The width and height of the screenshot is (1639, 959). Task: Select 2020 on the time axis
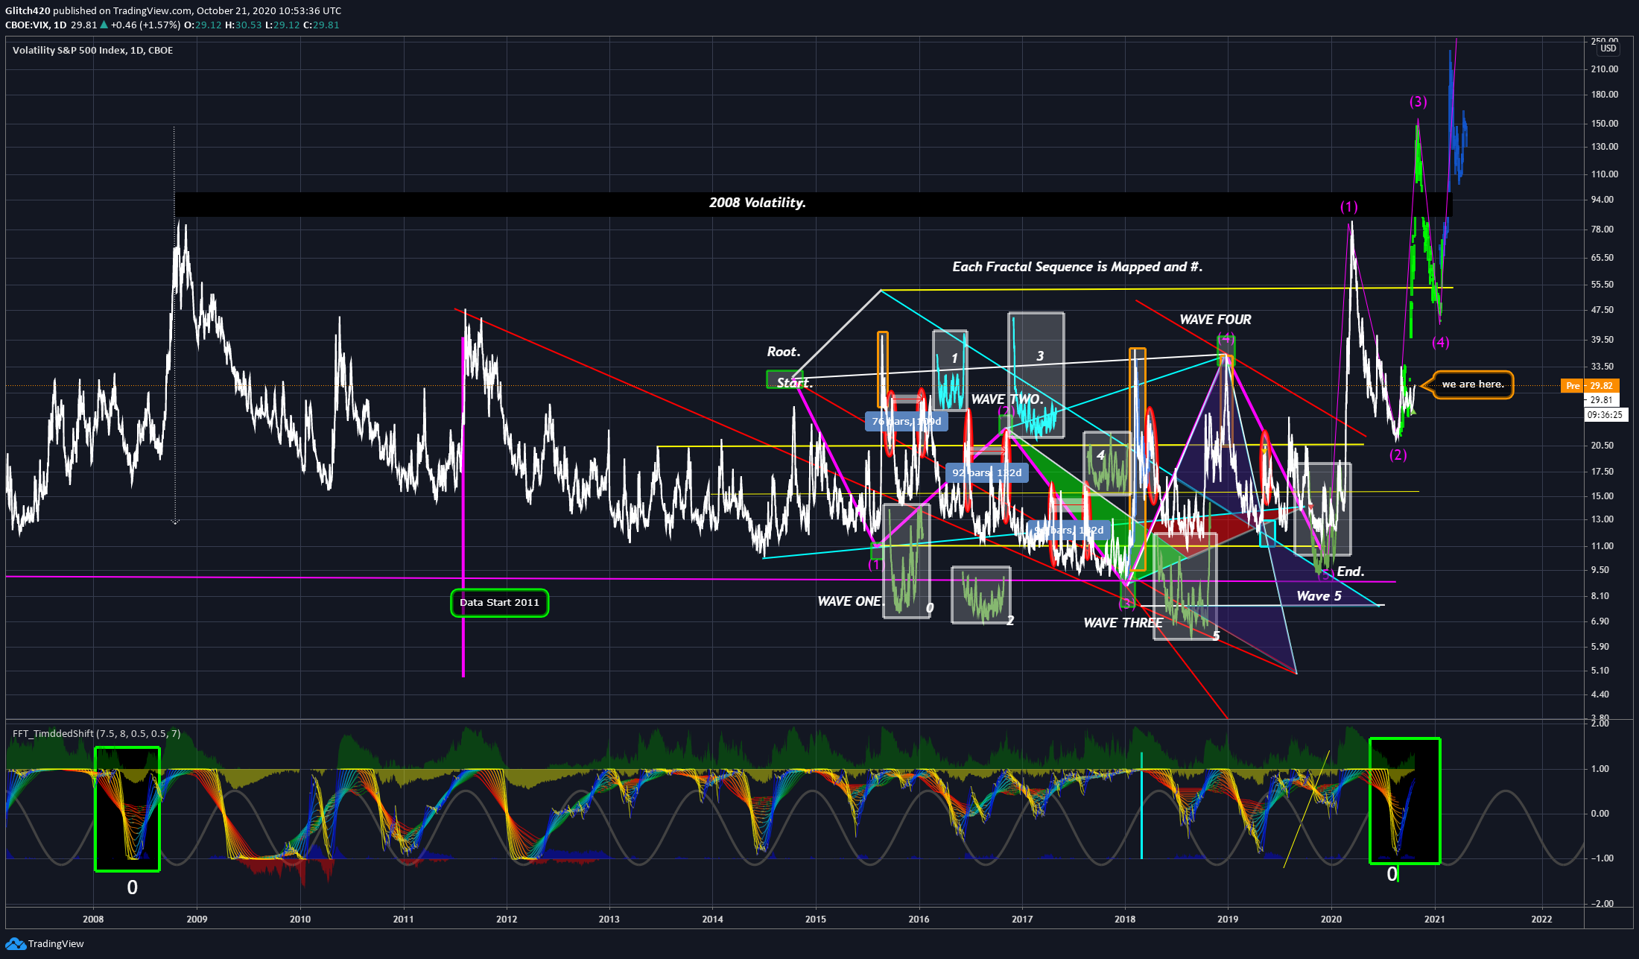[1331, 919]
